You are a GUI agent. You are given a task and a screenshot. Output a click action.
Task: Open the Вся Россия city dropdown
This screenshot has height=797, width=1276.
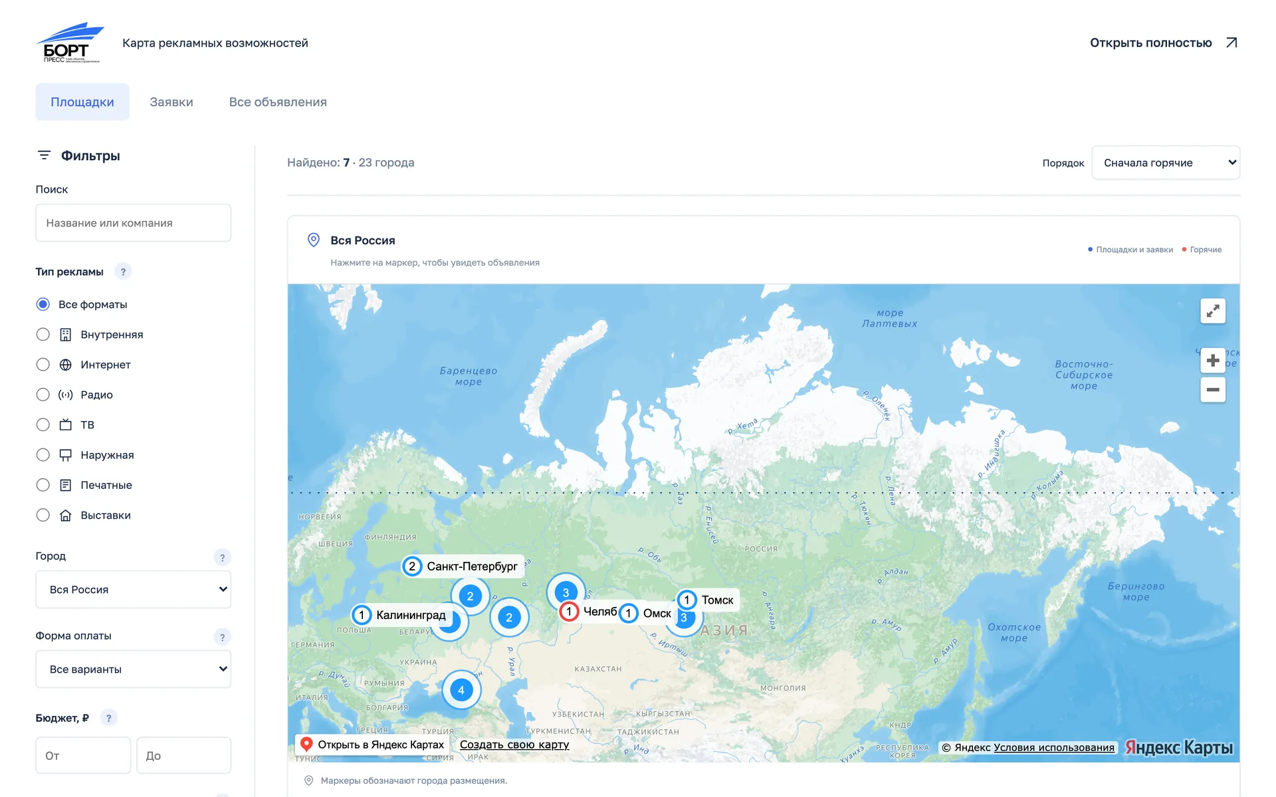tap(133, 589)
